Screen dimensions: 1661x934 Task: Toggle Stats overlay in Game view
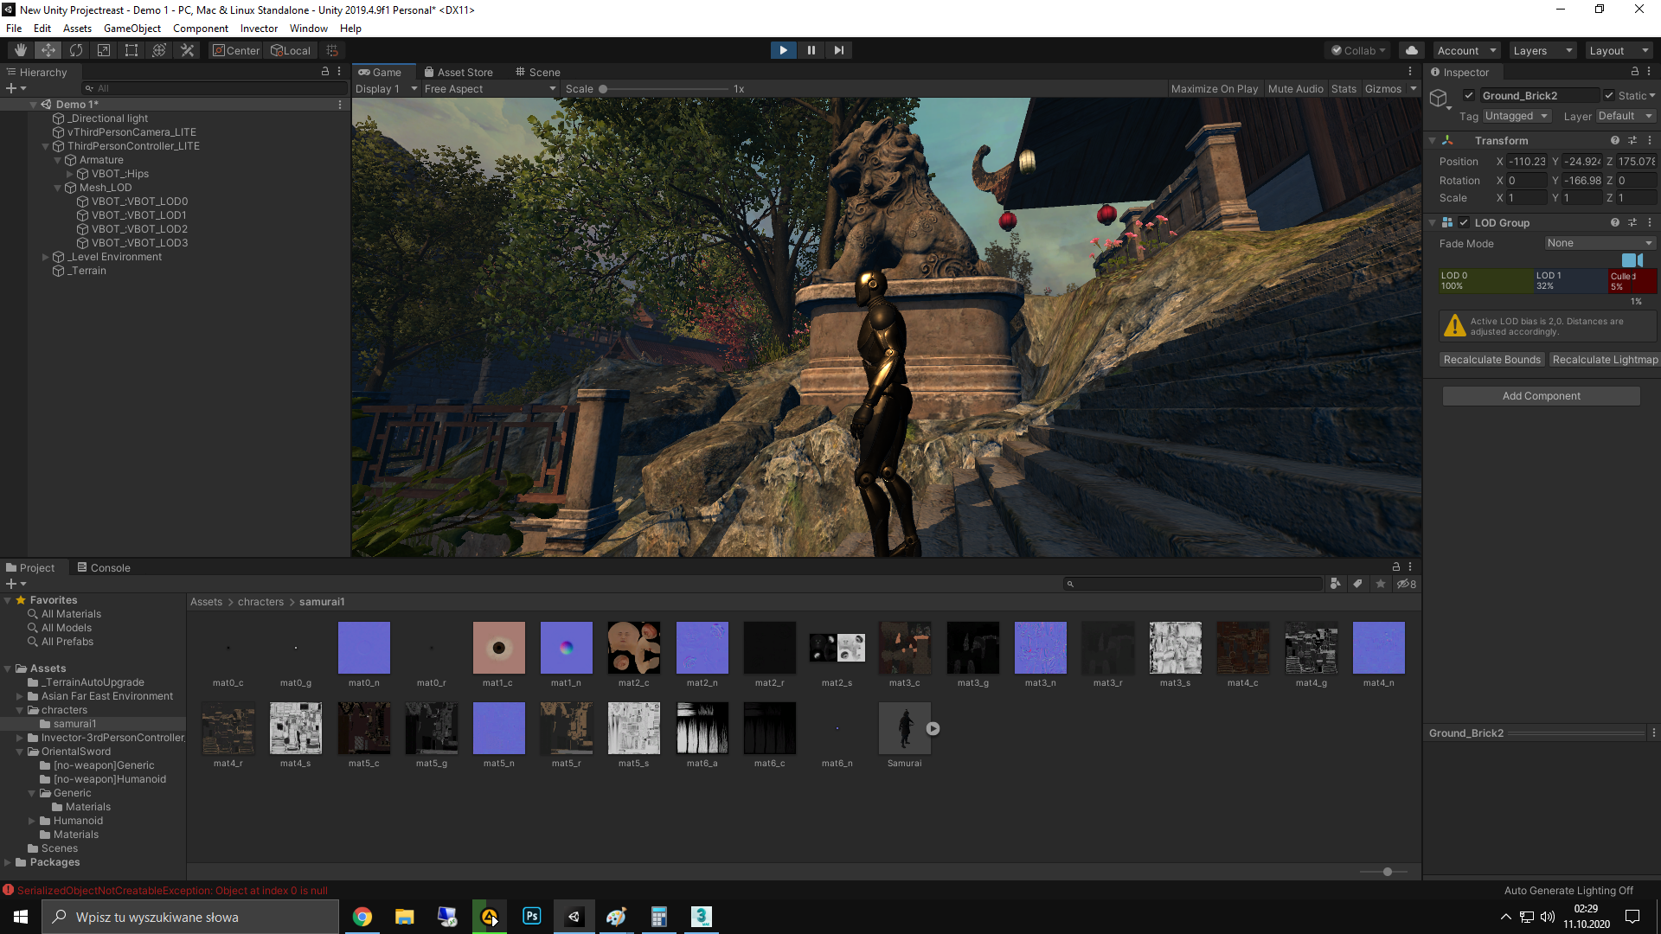tap(1344, 88)
